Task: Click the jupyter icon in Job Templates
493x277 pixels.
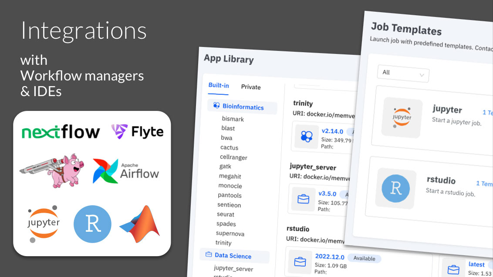Action: (402, 118)
